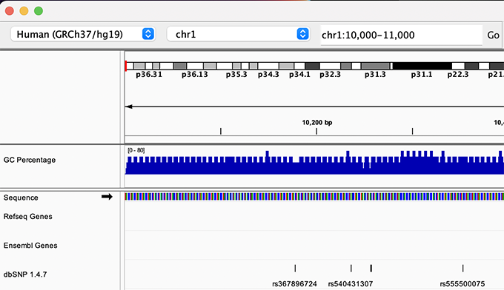The width and height of the screenshot is (504, 290).
Task: Maximize the window with the green button
Action: click(x=39, y=11)
